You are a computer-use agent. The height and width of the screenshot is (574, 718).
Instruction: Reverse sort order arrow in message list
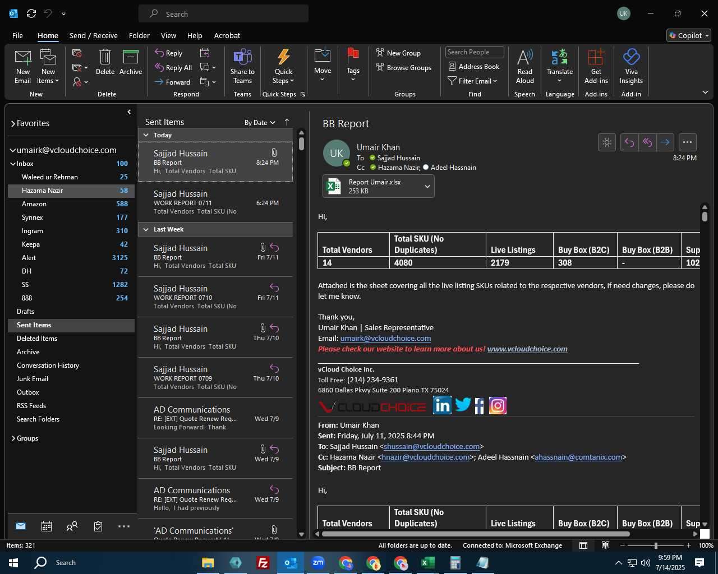coord(287,122)
